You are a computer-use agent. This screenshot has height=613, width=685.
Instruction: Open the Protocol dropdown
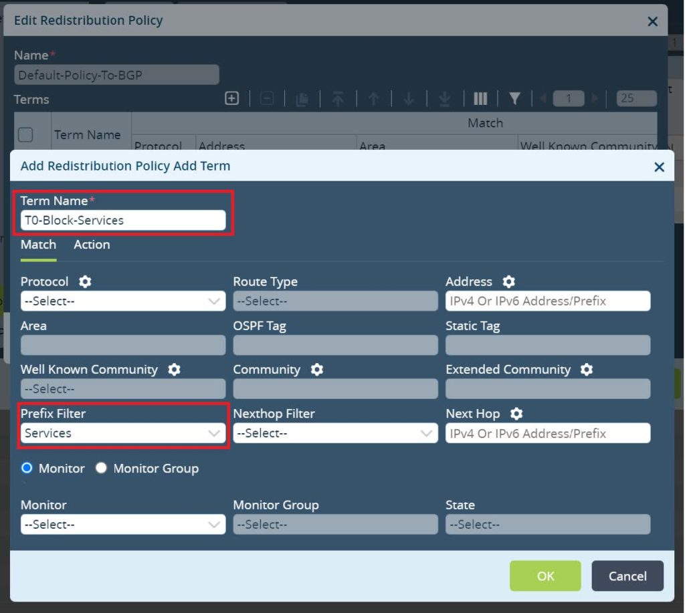(x=122, y=301)
